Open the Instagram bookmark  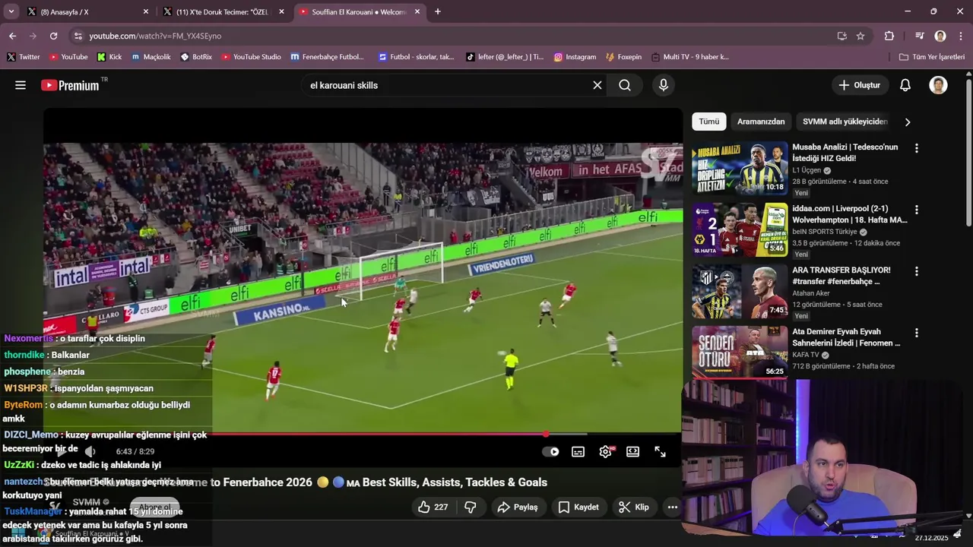point(575,57)
